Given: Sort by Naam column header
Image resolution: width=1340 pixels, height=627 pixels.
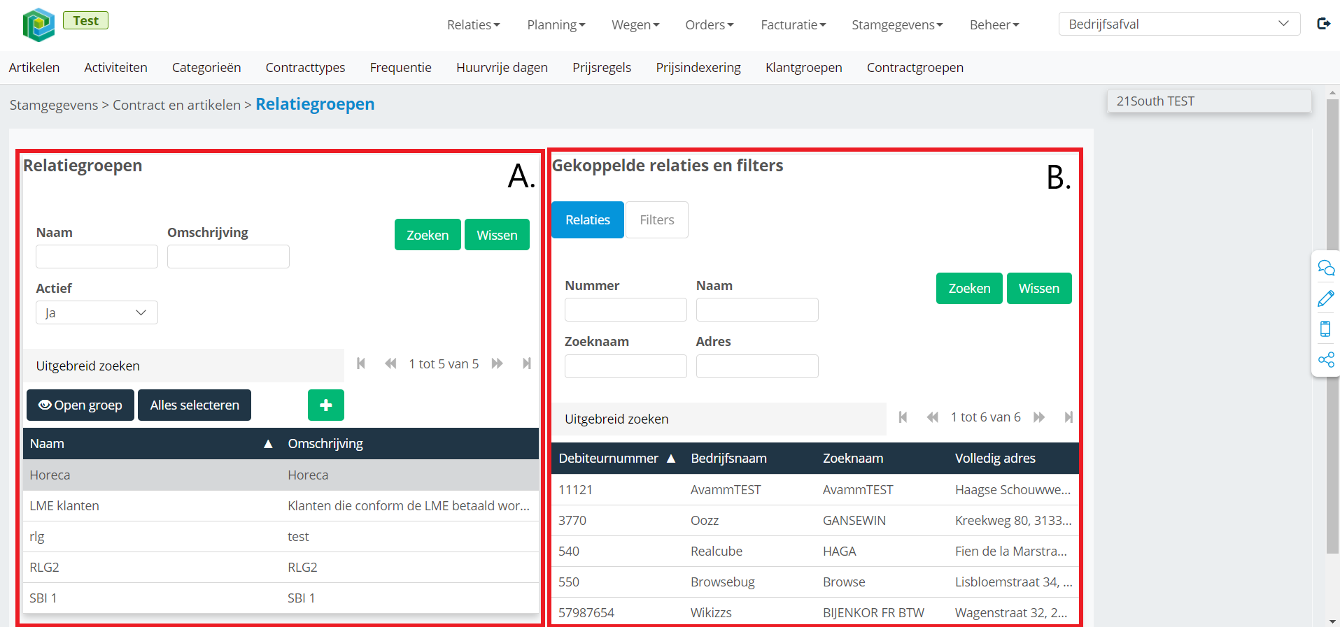Looking at the screenshot, I should [x=151, y=443].
